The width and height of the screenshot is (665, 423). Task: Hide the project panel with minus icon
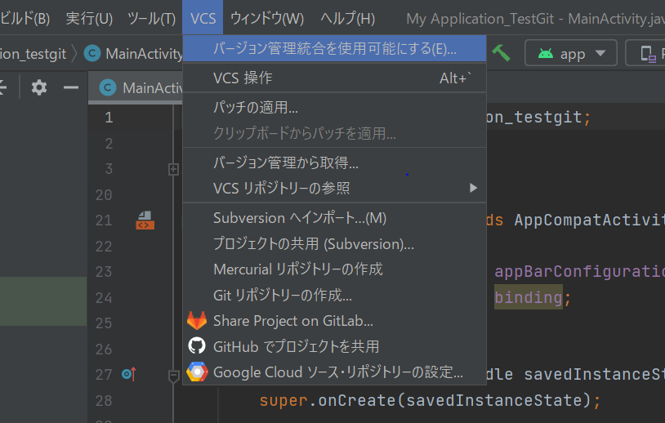pos(71,87)
